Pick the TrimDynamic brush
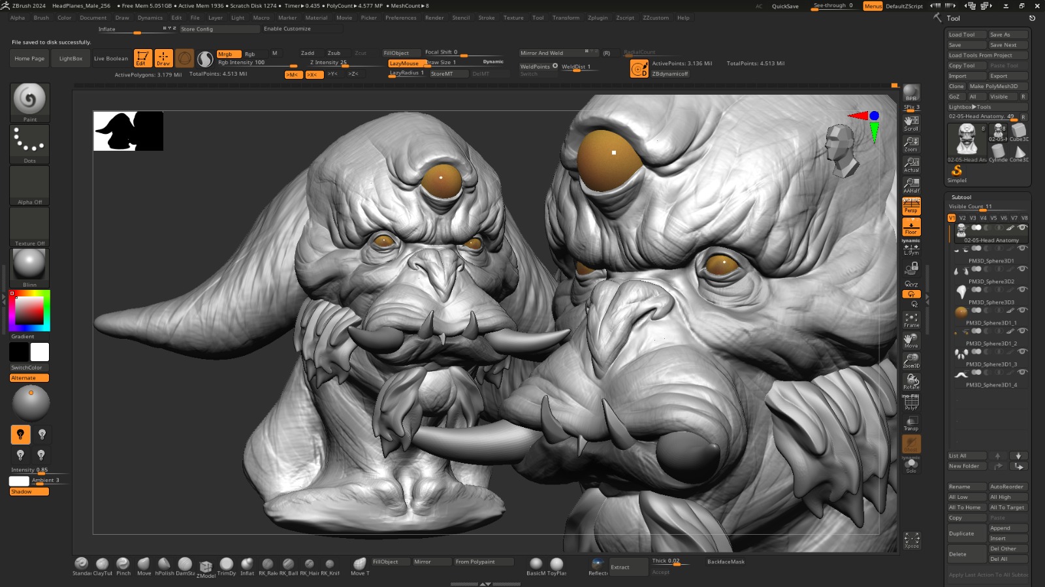 tap(227, 564)
